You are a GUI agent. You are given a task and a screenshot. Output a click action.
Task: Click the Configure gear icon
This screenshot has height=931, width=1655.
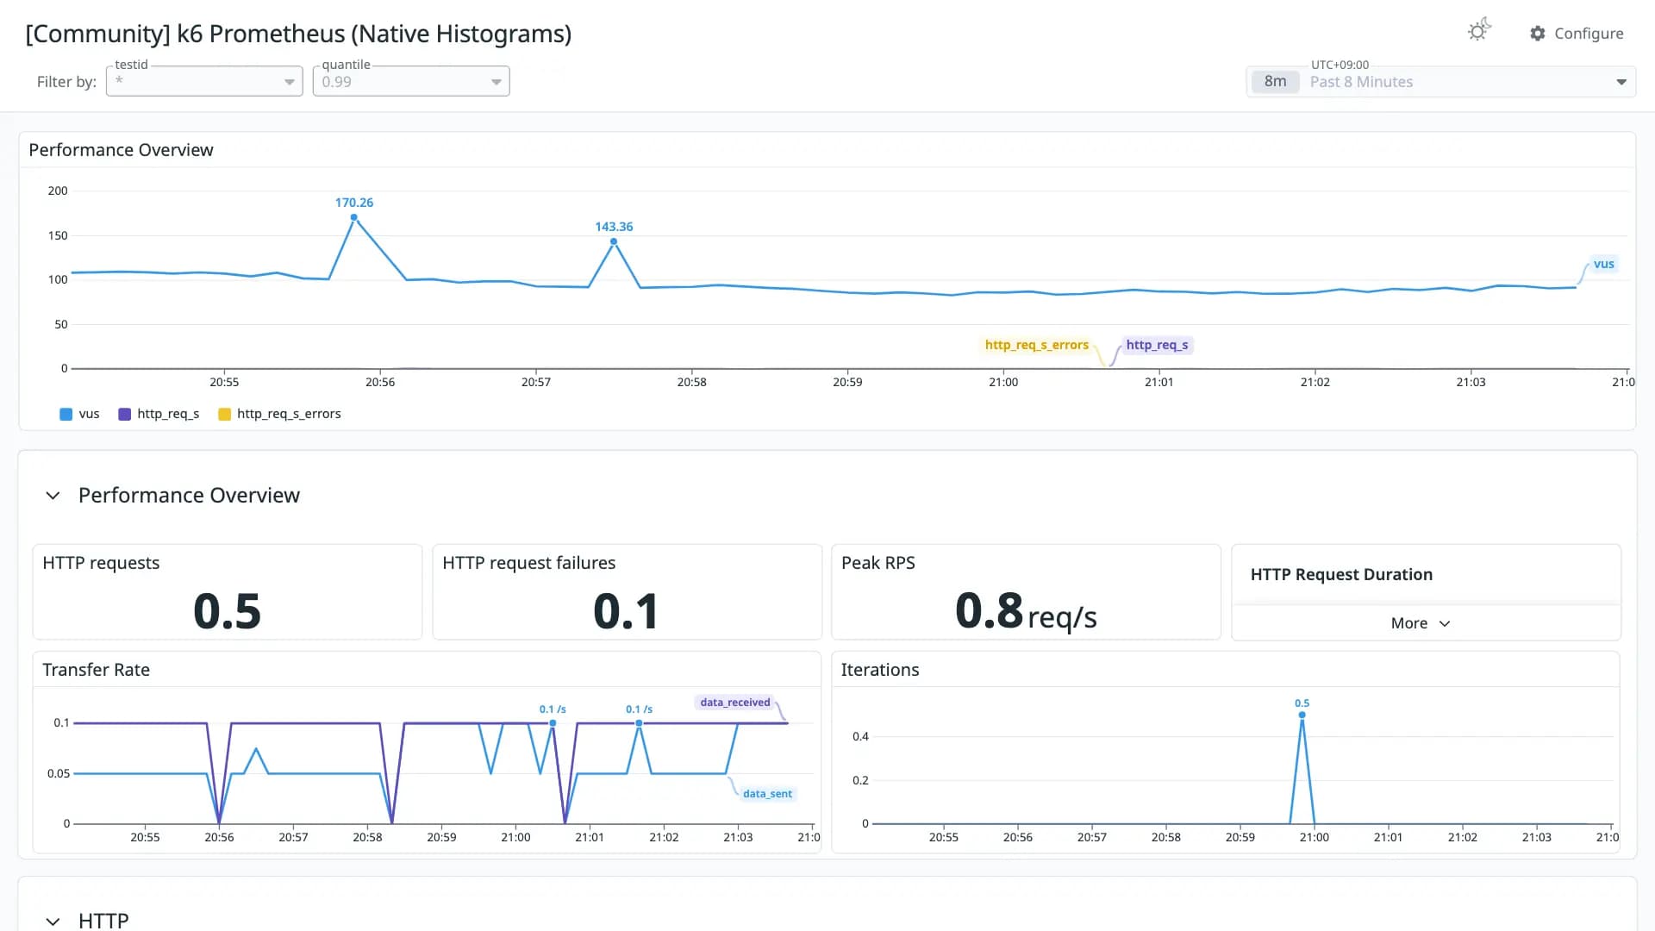(1537, 34)
